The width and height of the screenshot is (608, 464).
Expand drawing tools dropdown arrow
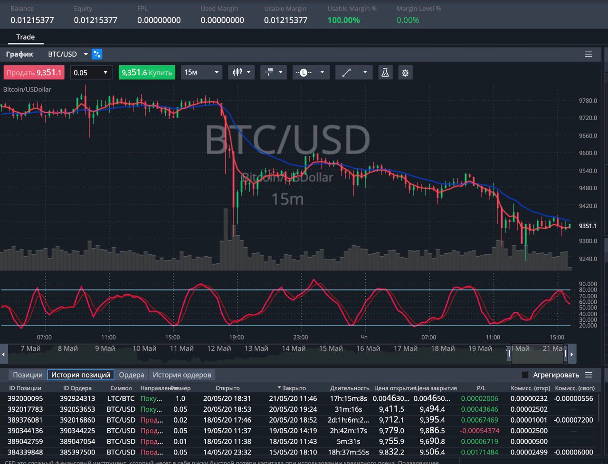tap(365, 72)
